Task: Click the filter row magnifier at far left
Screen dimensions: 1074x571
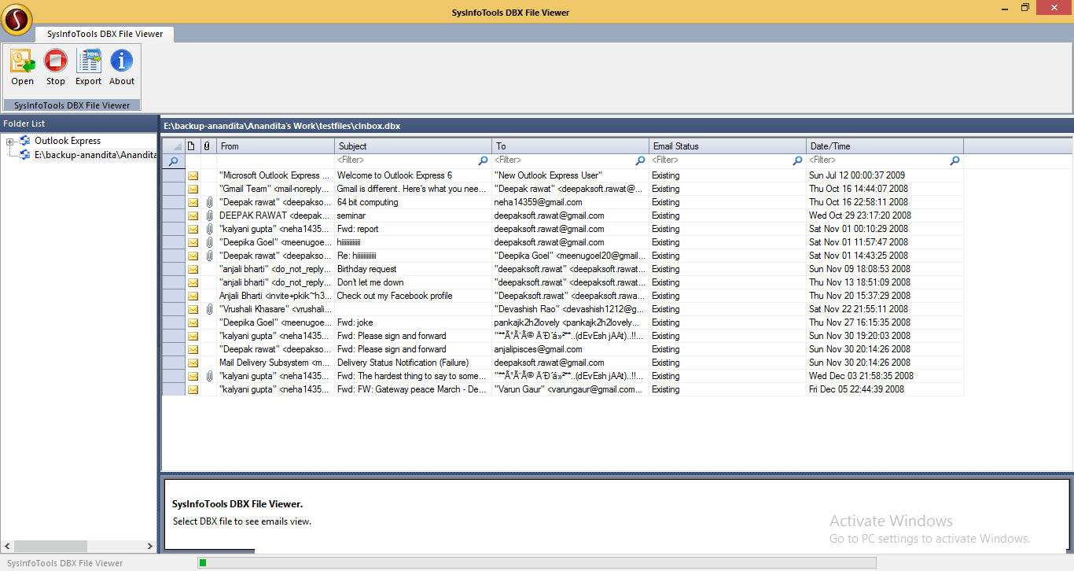Action: (173, 160)
